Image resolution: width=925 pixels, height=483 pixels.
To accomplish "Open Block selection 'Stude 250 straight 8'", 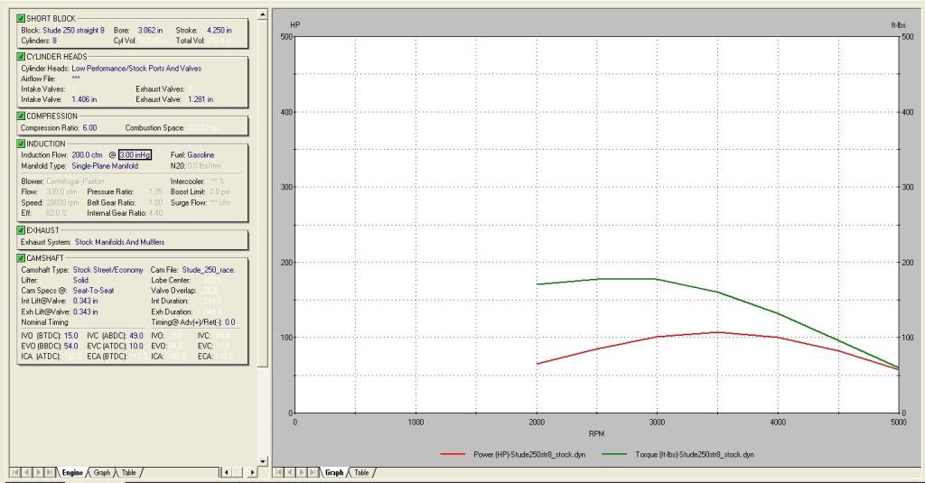I will coord(73,30).
